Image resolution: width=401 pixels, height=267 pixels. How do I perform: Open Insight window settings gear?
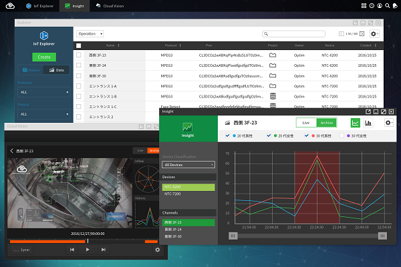[x=388, y=123]
